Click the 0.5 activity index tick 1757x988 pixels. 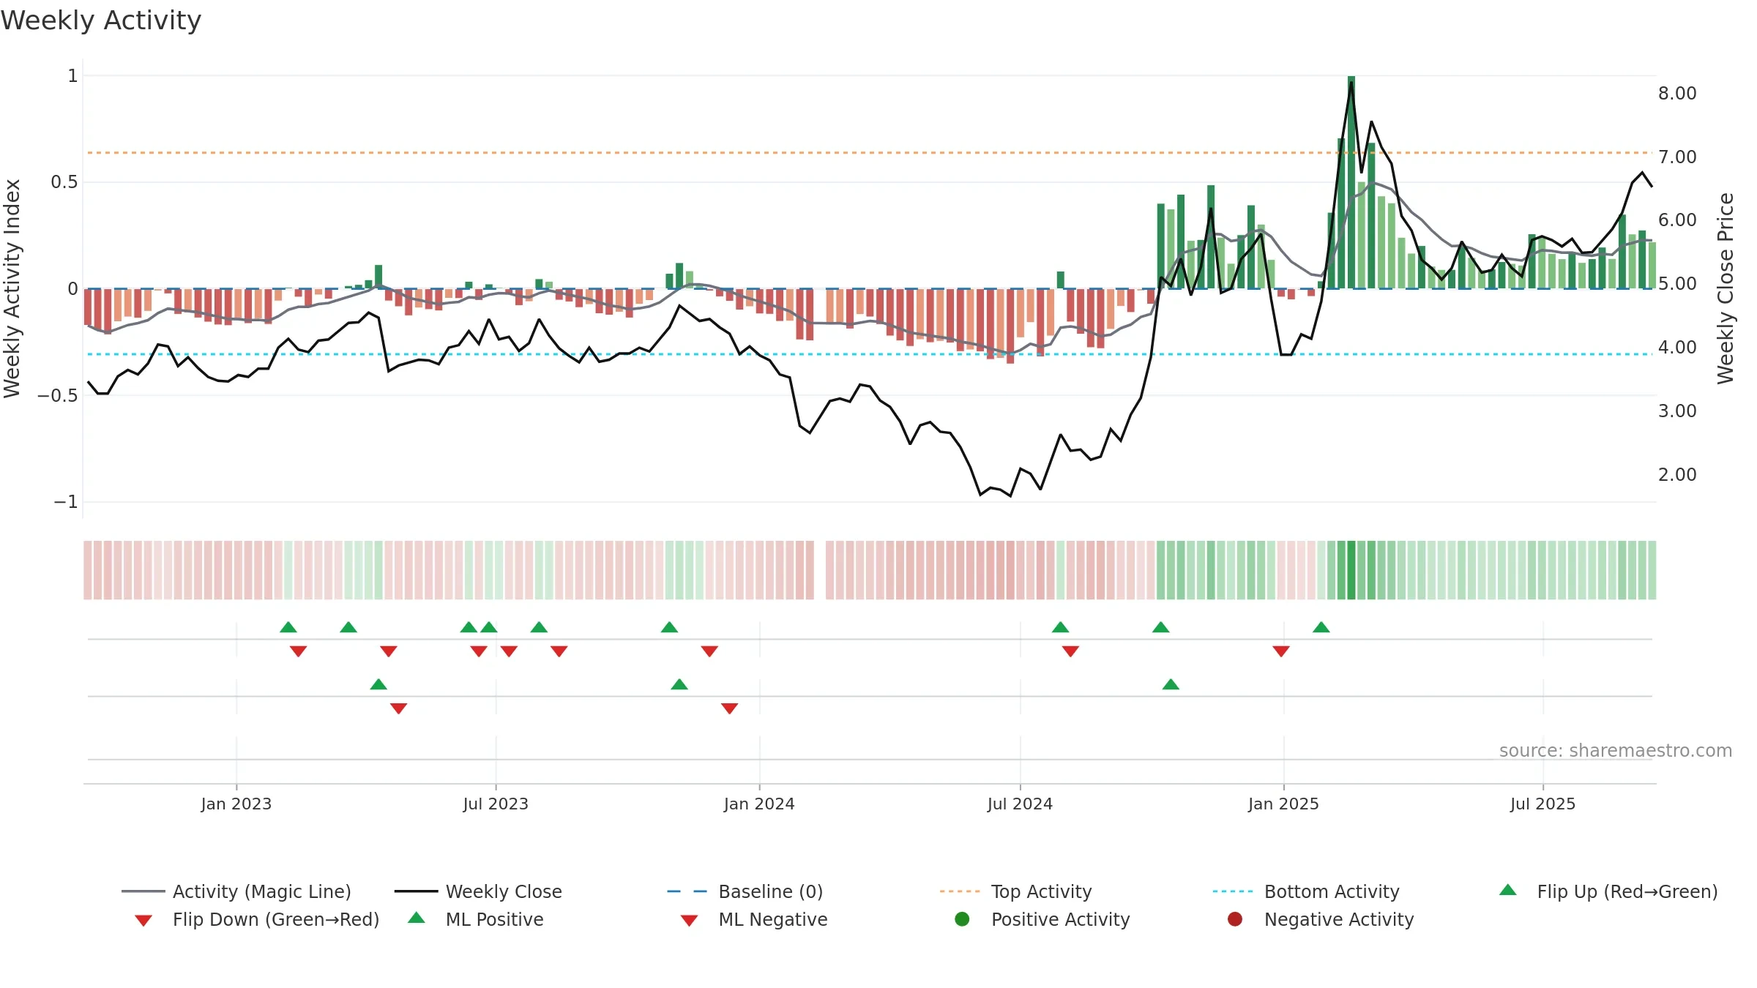coord(64,181)
